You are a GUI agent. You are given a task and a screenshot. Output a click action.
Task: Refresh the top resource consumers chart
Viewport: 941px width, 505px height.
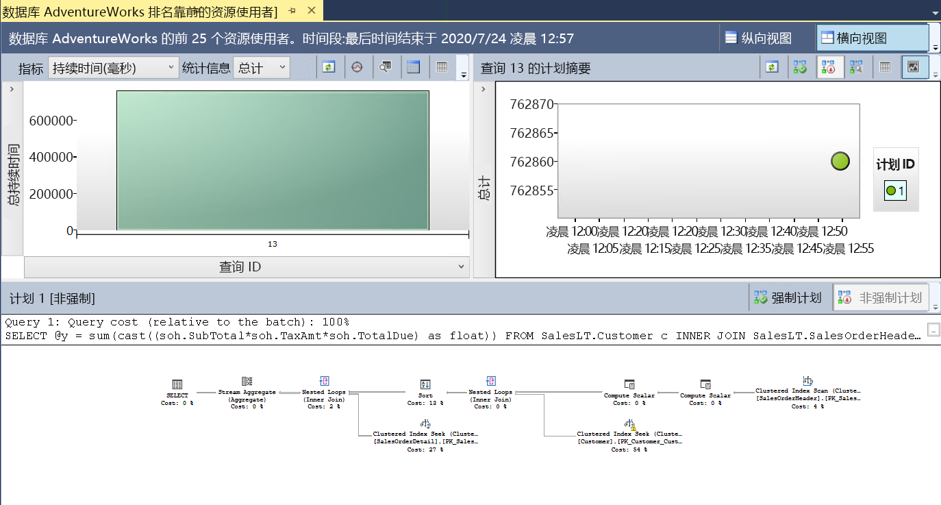click(x=329, y=67)
